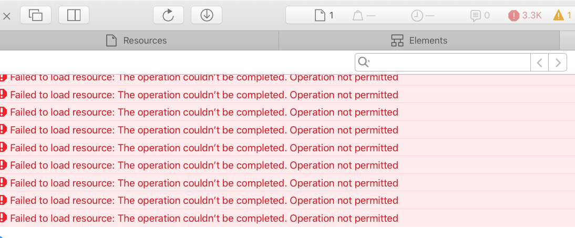Viewport: 575px width, 238px height.
Task: Reload the page with circular arrow icon
Action: click(x=168, y=15)
